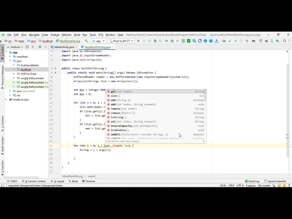This screenshot has width=292, height=219.
Task: Pick toString() from the completion list
Action: pyautogui.click(x=156, y=117)
